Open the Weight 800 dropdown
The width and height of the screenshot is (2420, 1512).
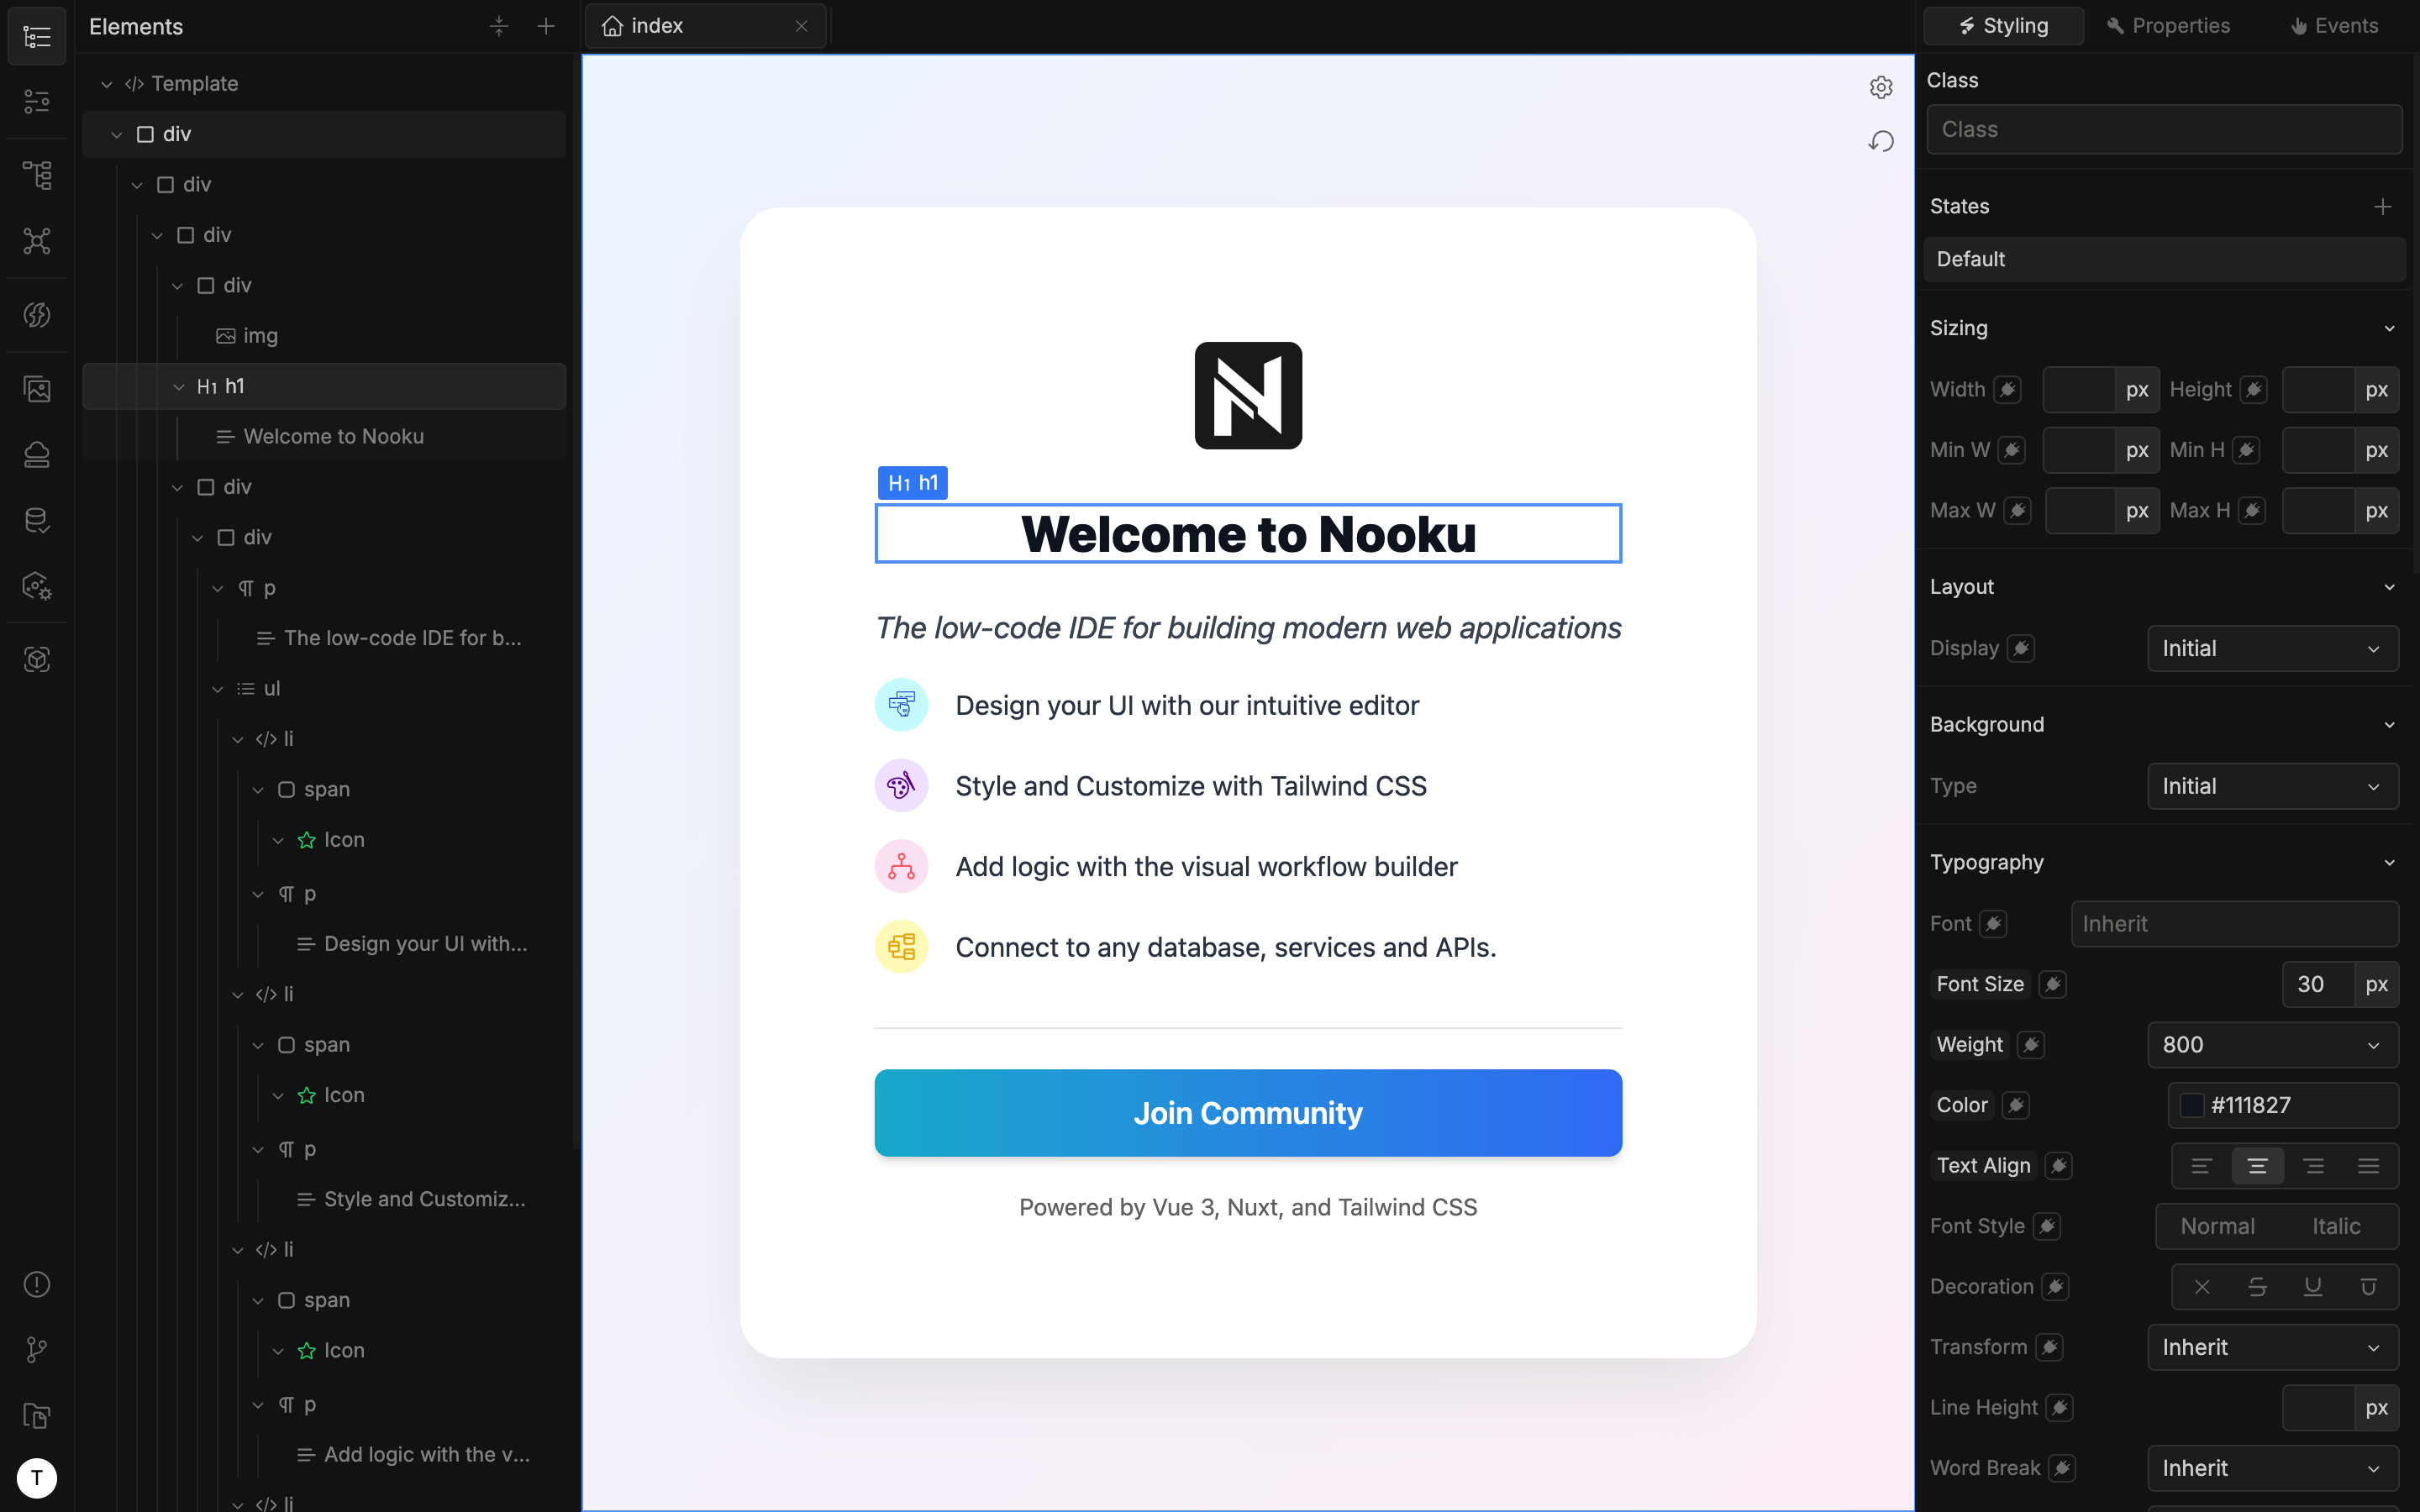[x=2272, y=1045]
